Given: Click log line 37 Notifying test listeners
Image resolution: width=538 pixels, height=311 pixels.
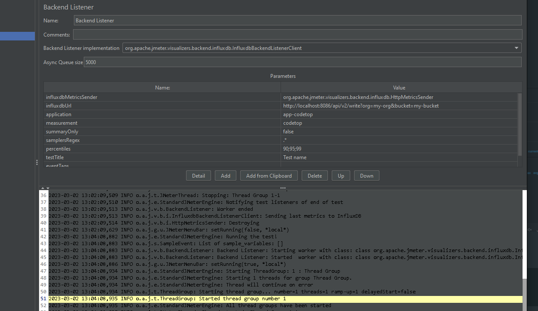Looking at the screenshot, I should click(196, 202).
